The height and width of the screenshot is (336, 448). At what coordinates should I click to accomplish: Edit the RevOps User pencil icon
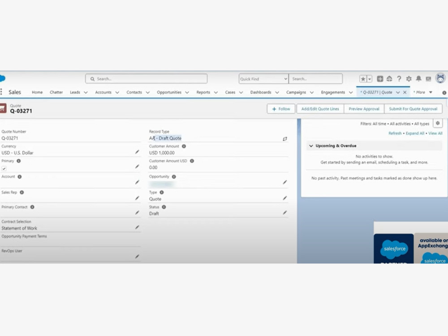pos(137,257)
